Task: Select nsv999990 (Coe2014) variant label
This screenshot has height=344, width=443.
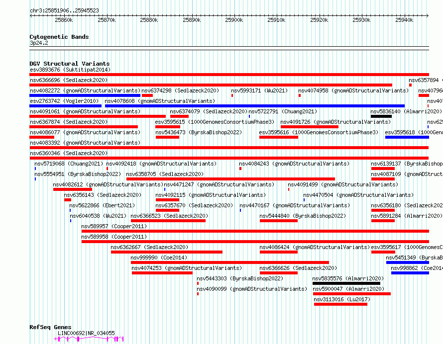Action: tap(159, 258)
